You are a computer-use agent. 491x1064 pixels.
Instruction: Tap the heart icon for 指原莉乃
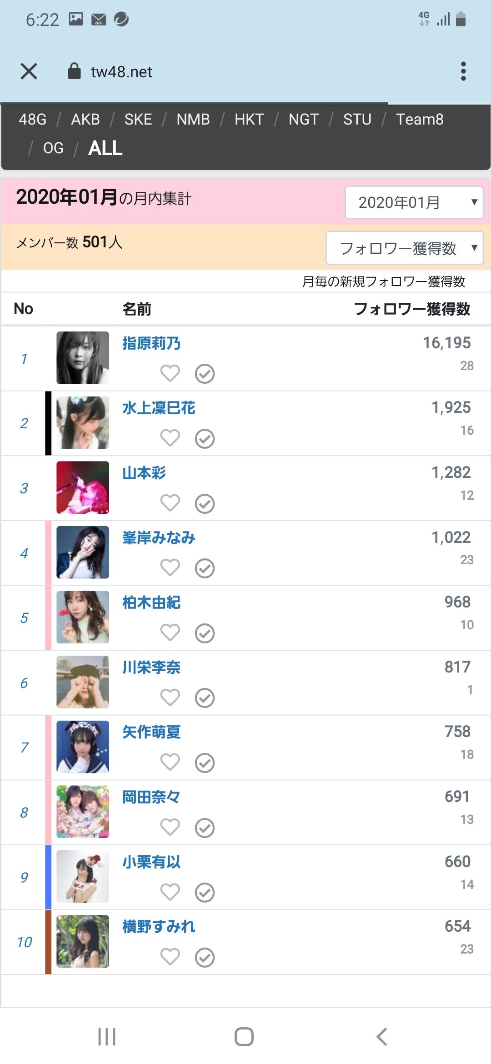pos(170,373)
